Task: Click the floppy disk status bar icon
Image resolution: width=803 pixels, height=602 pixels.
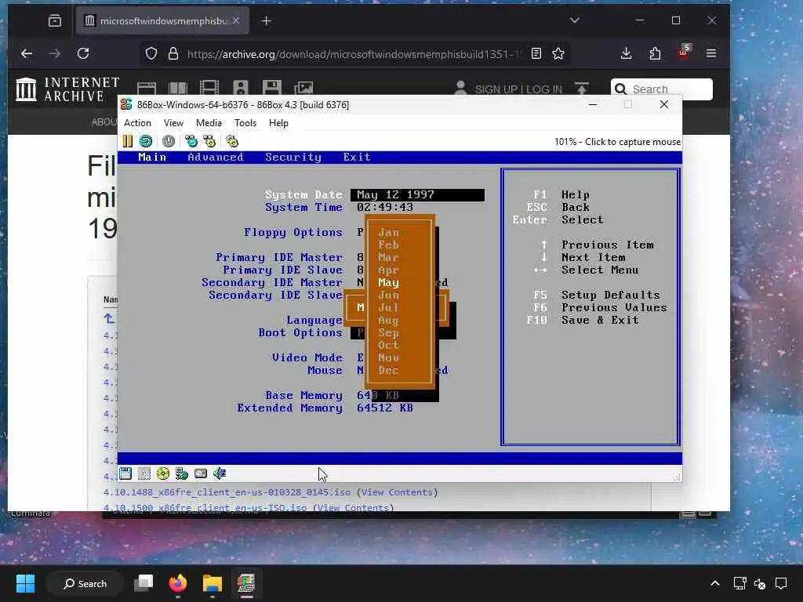Action: [125, 473]
